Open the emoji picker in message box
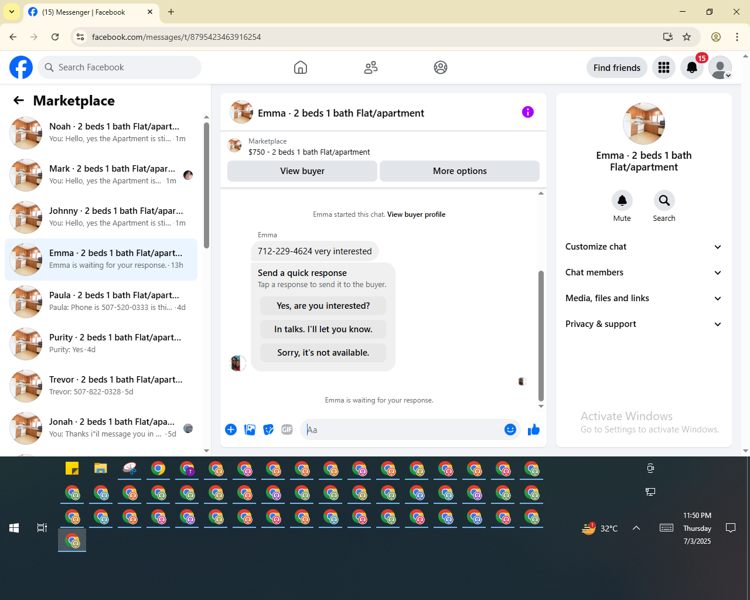Image resolution: width=750 pixels, height=600 pixels. (510, 429)
